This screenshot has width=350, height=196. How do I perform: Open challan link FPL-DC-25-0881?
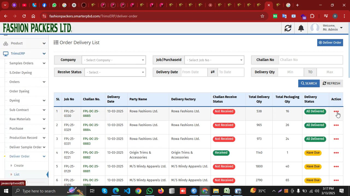click(x=91, y=169)
